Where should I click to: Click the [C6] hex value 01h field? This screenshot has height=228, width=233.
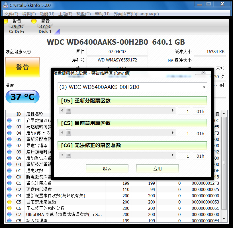199,156
